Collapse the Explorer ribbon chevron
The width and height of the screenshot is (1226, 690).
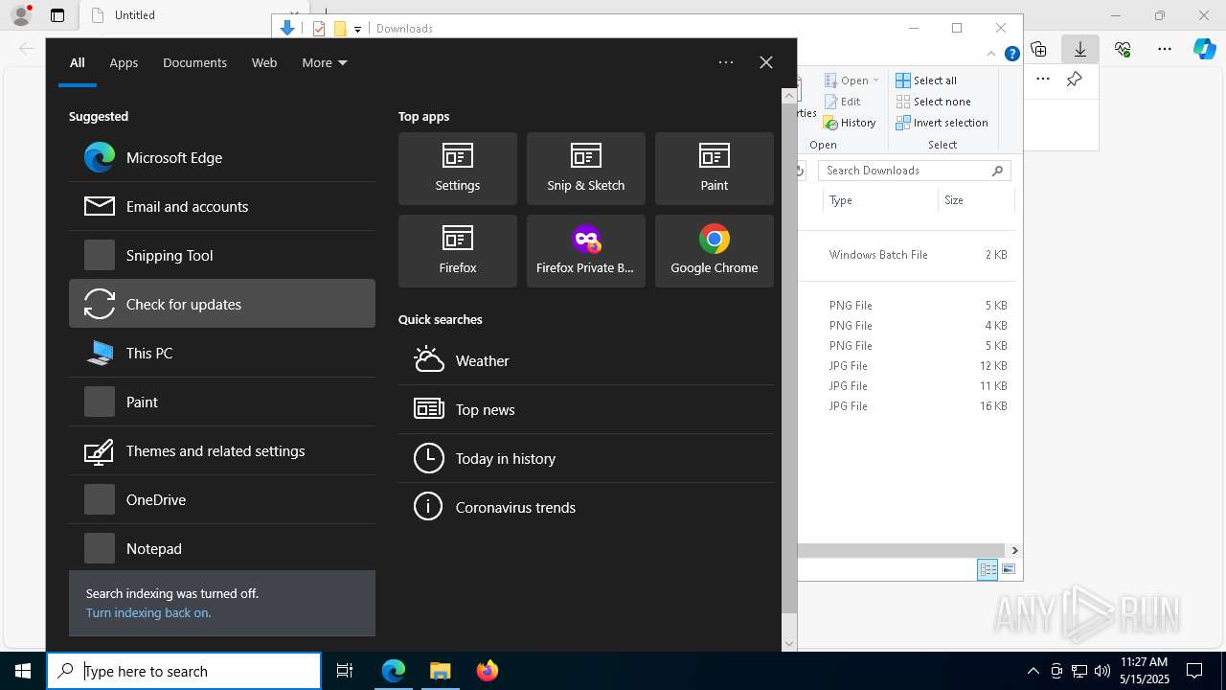pos(991,54)
